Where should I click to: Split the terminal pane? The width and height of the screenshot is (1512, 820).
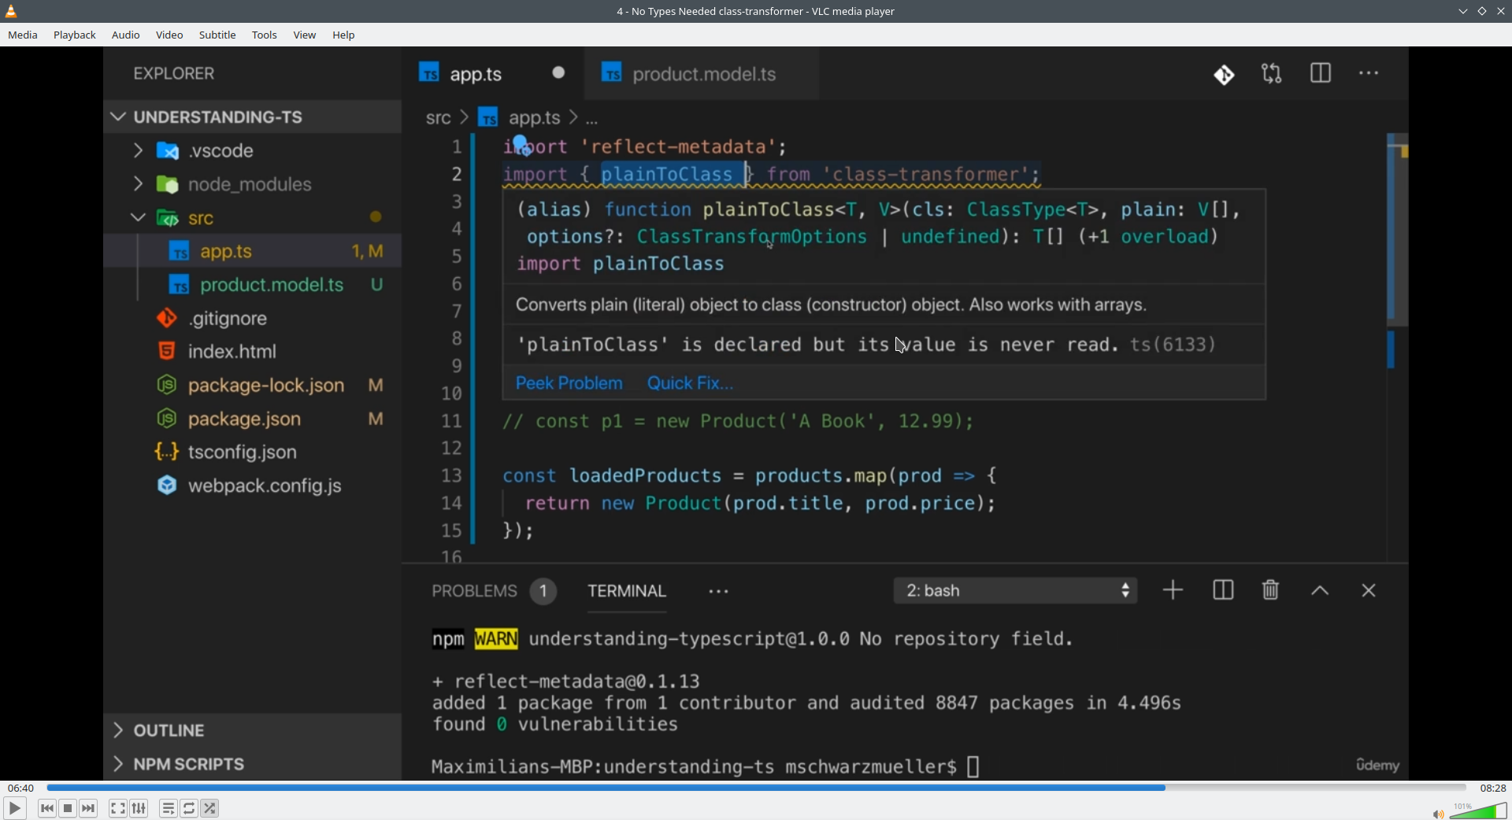[1223, 591]
